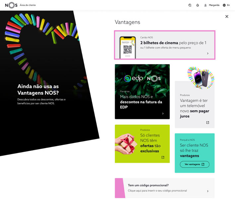Image resolution: width=235 pixels, height=208 pixels.
Task: Open the search icon in the top bar
Action: click(190, 5)
